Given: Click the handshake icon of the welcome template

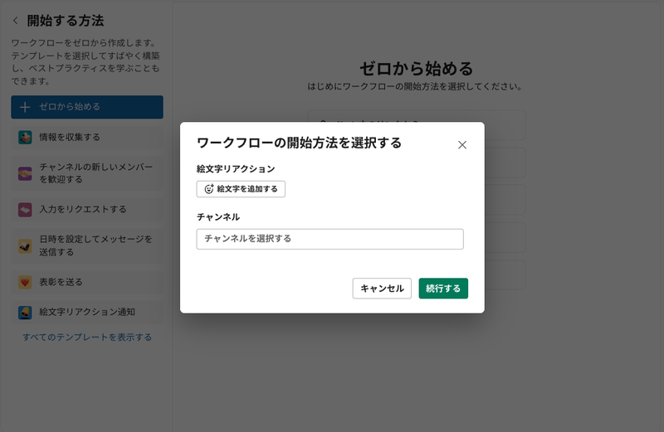Looking at the screenshot, I should click(x=25, y=173).
